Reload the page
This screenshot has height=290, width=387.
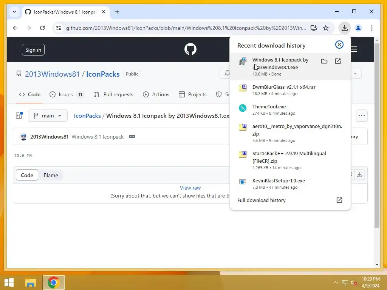(42, 28)
